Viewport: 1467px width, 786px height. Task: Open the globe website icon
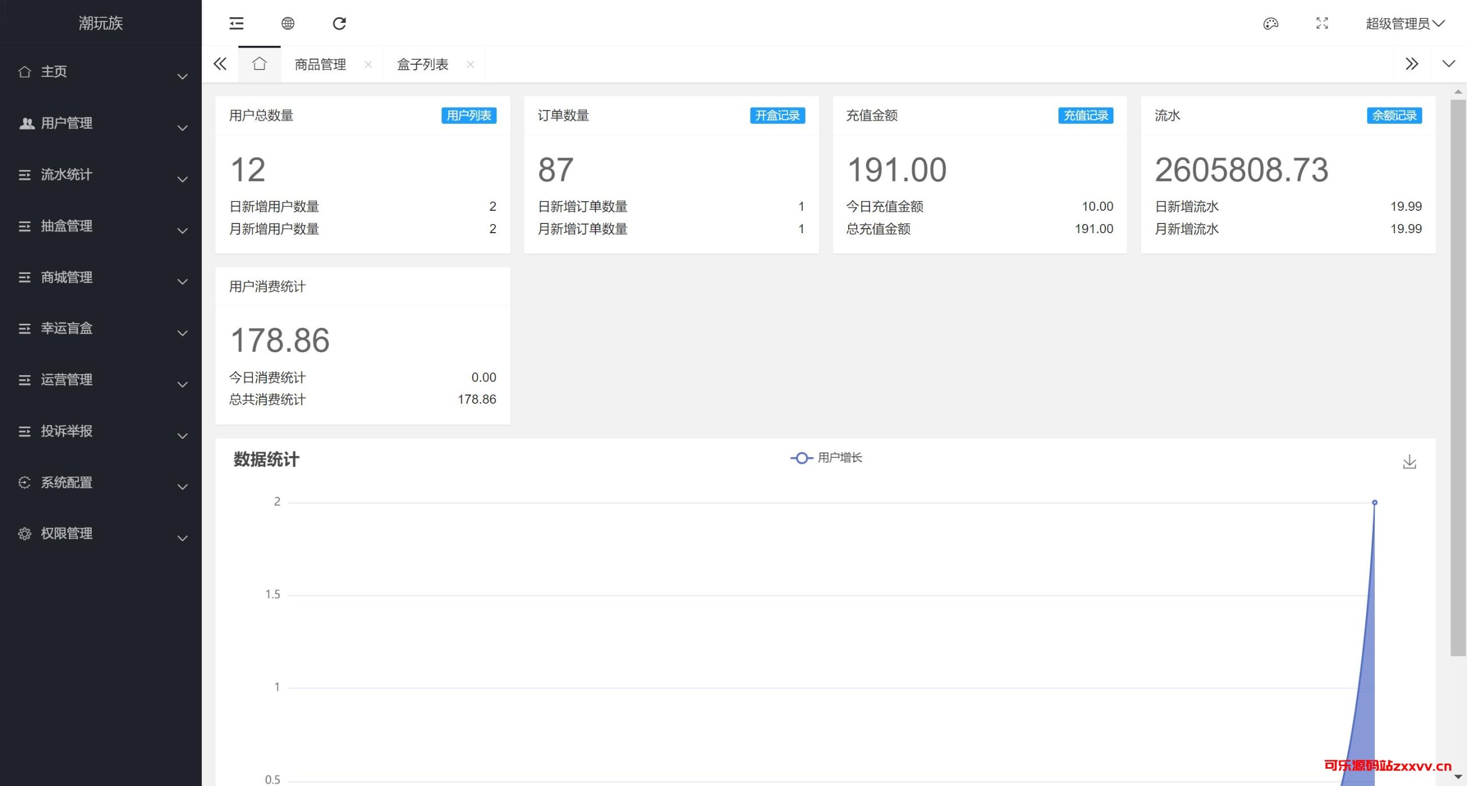click(288, 23)
